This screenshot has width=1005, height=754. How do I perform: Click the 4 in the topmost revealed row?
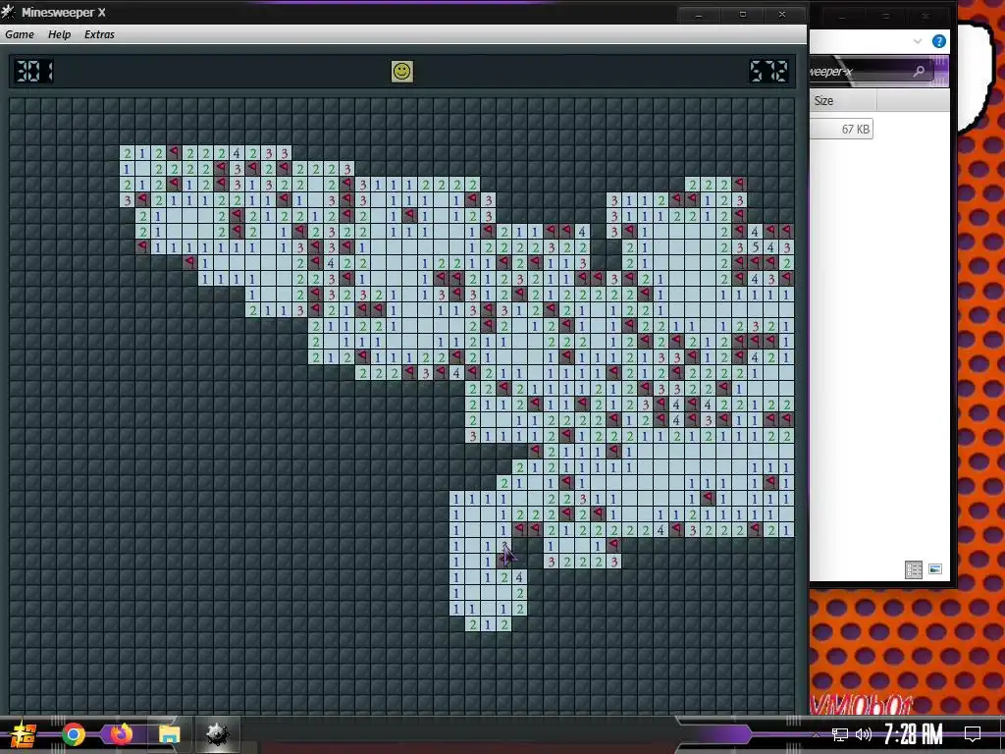[237, 153]
